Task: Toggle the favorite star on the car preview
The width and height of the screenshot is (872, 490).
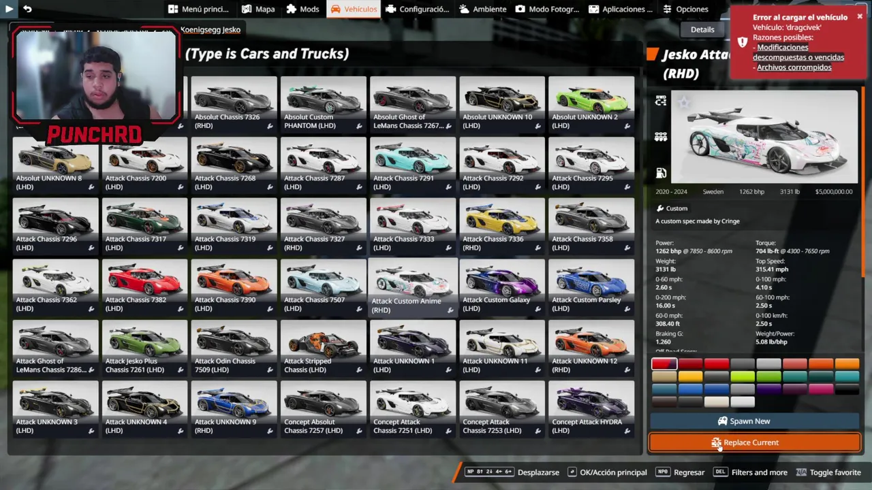Action: point(683,103)
